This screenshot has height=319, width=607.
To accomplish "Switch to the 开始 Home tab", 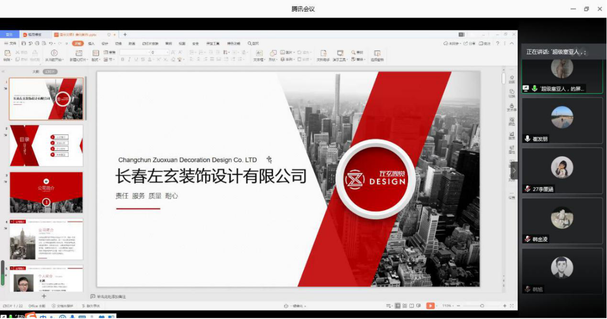I will click(x=78, y=43).
